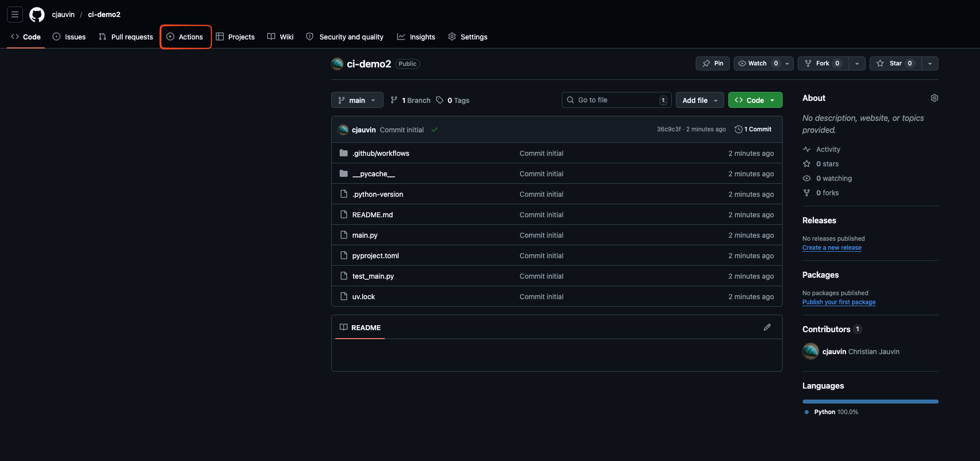Click the About settings gear icon
This screenshot has width=980, height=461.
point(934,98)
